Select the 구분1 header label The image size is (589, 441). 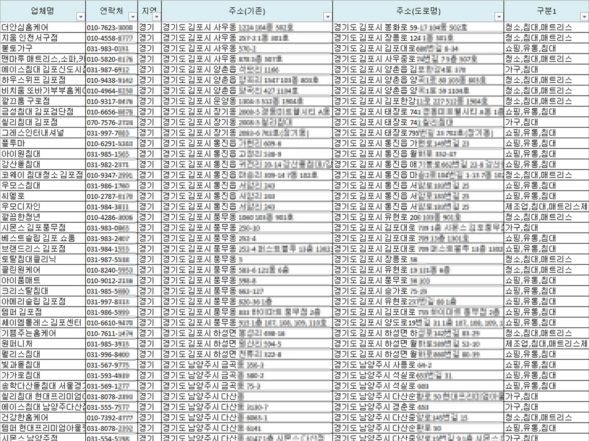[x=546, y=11]
